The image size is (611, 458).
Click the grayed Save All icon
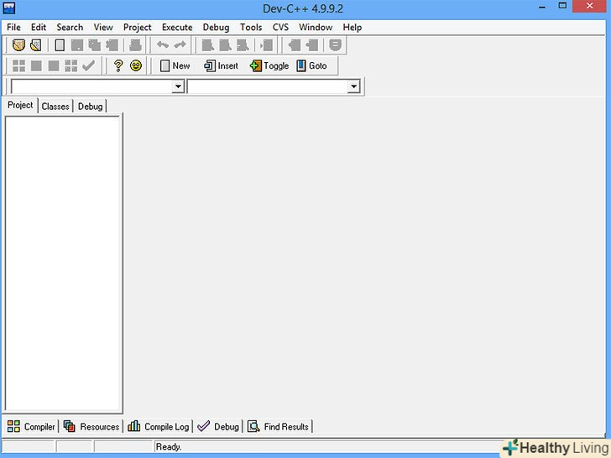[94, 45]
